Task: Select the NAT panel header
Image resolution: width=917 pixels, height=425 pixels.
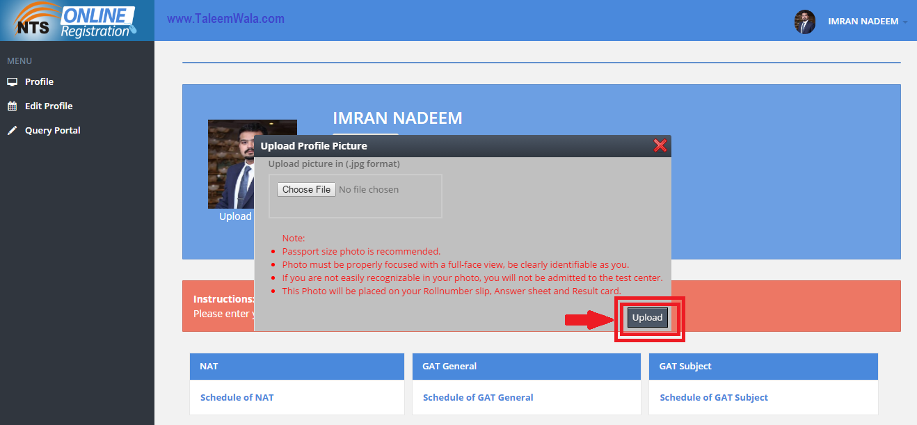Action: (297, 366)
